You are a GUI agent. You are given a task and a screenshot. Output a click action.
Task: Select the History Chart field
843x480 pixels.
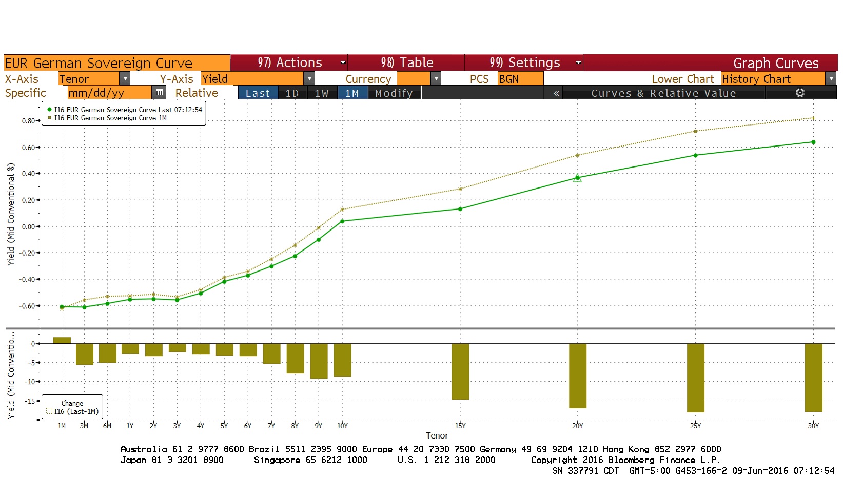click(773, 79)
